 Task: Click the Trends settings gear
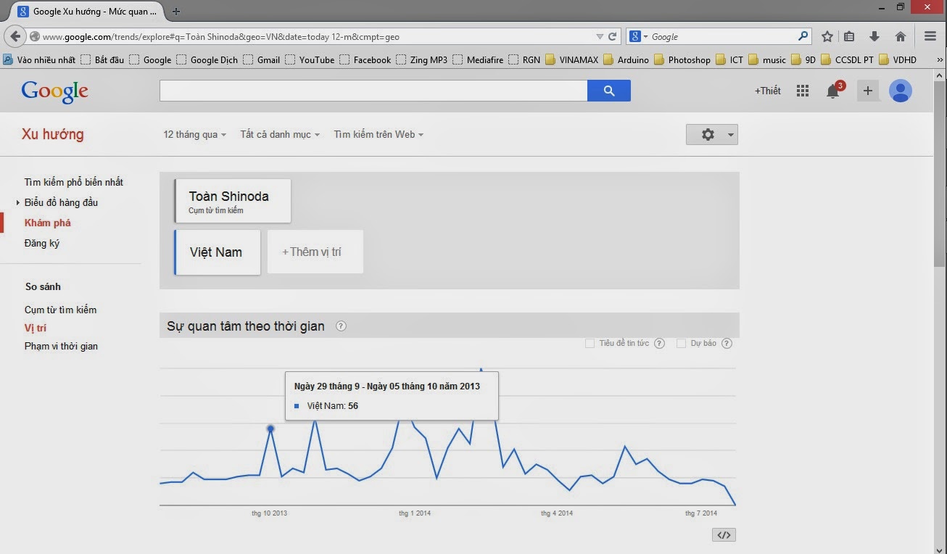pyautogui.click(x=707, y=134)
